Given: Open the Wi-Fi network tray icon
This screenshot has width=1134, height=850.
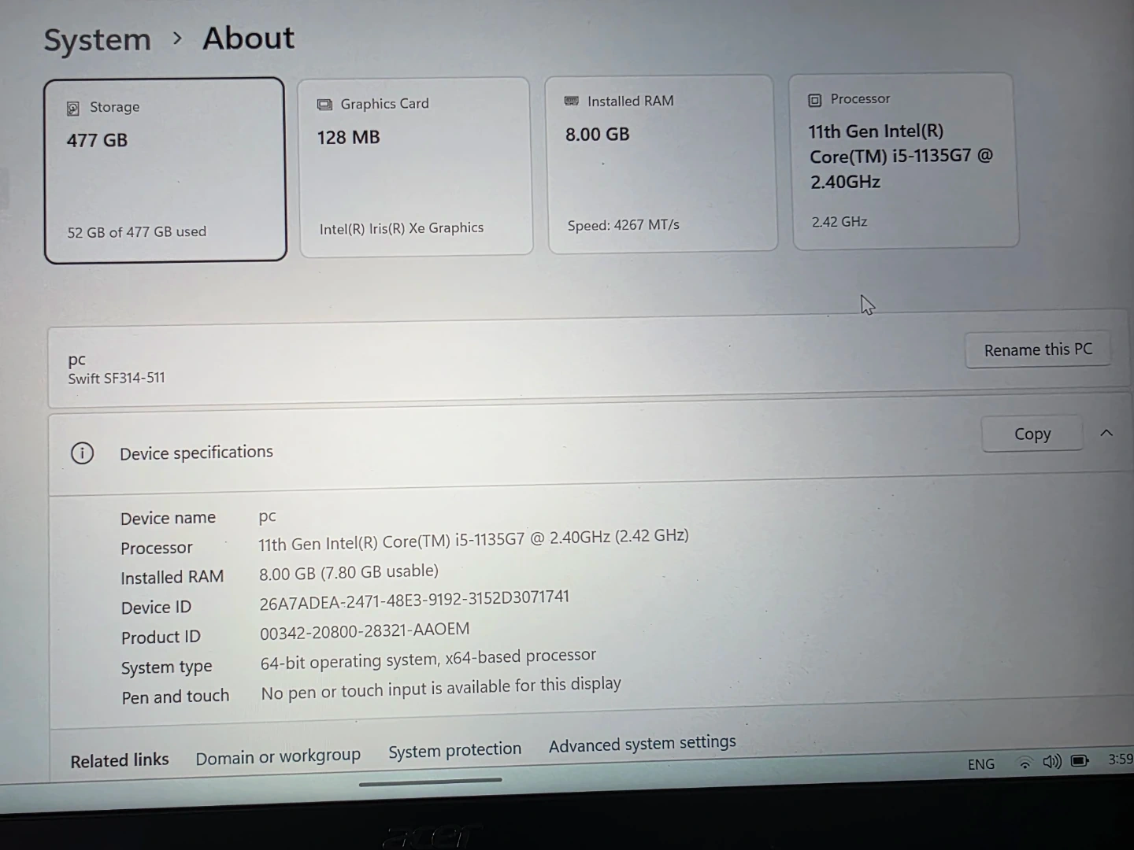Looking at the screenshot, I should (x=1025, y=762).
